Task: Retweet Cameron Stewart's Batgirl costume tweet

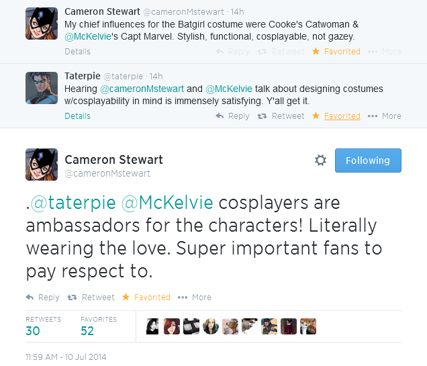Action: [281, 52]
